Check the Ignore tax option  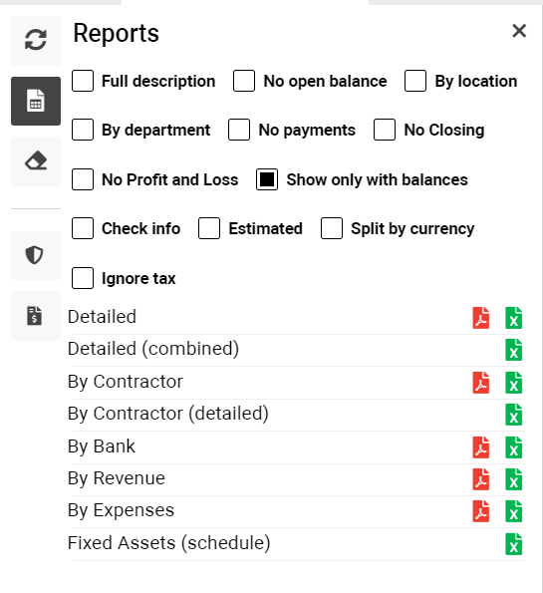pyautogui.click(x=83, y=278)
